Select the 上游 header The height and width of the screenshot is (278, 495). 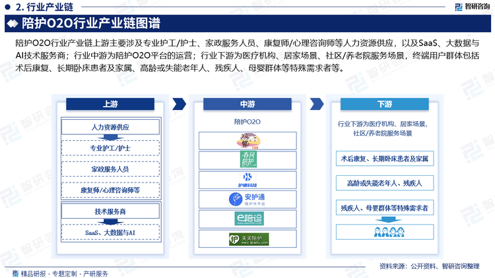110,104
